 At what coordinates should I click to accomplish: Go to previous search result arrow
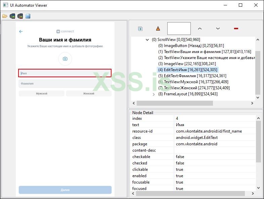click(200, 29)
